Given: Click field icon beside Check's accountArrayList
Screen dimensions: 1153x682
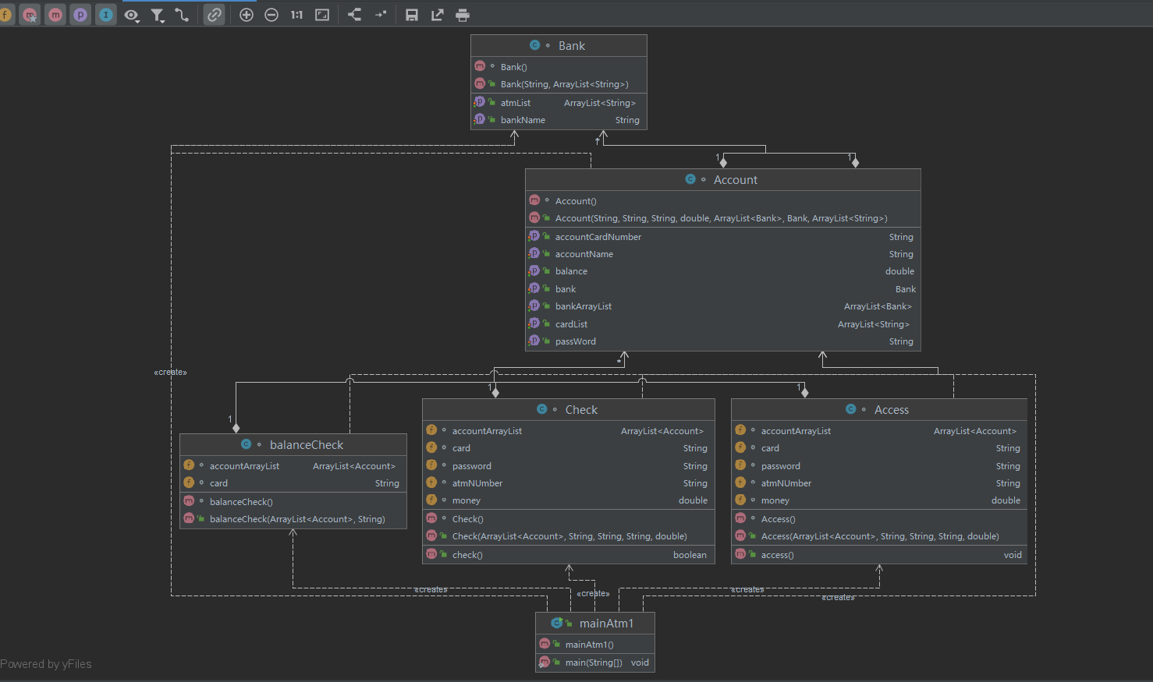Looking at the screenshot, I should (x=431, y=430).
